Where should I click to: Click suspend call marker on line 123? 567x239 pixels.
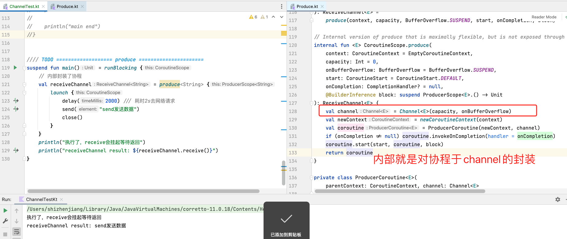coord(16,101)
